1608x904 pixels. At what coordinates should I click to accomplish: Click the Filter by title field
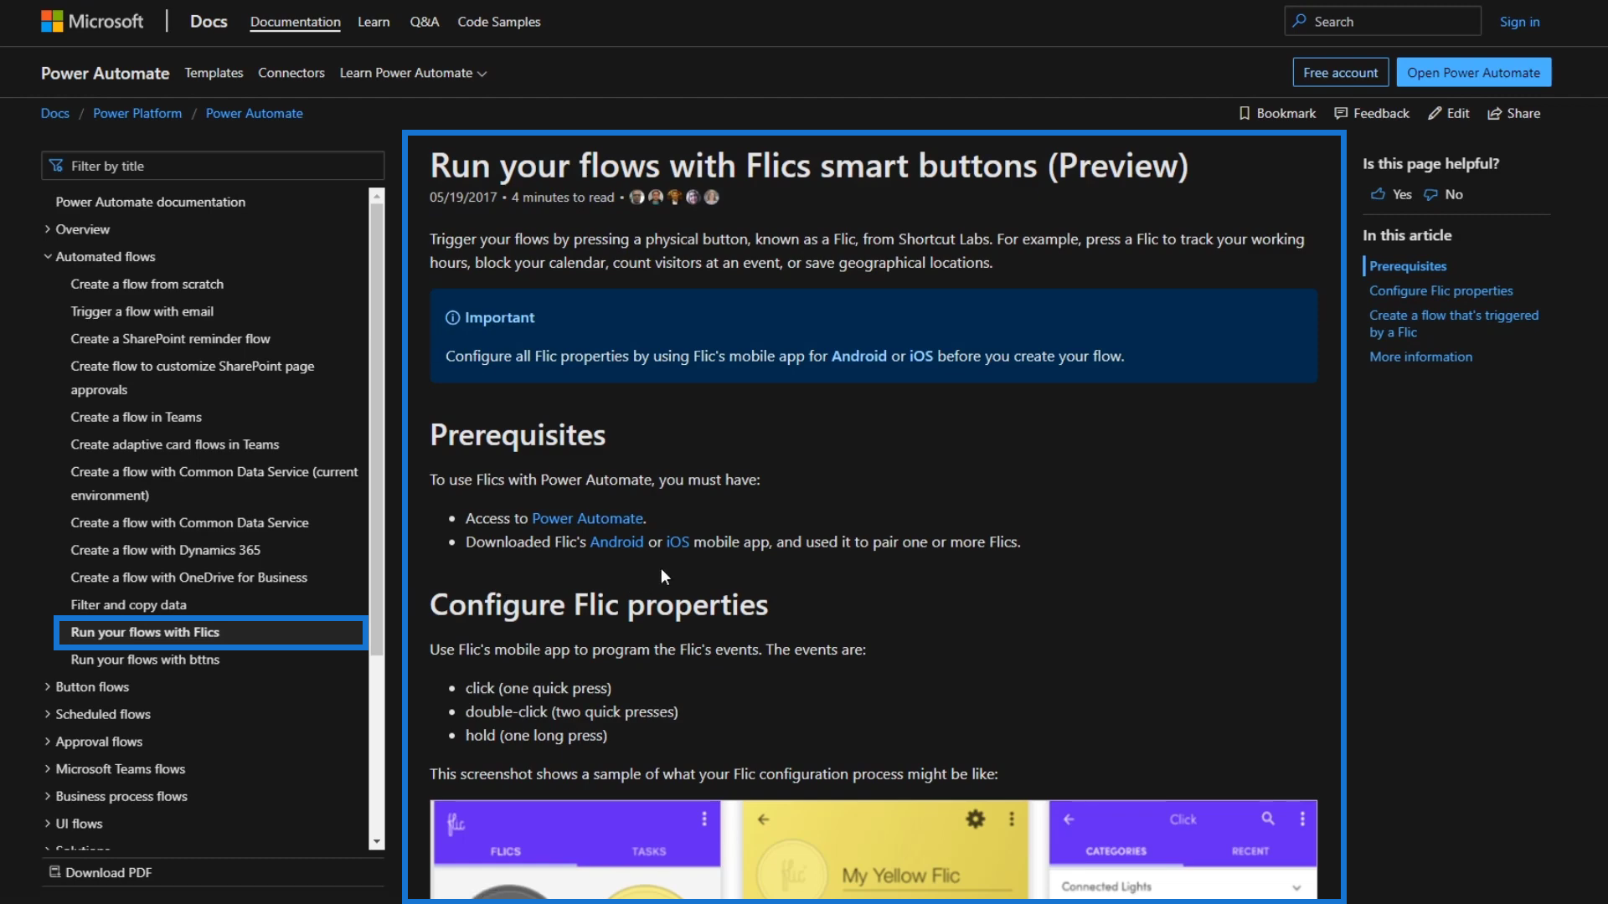coord(213,166)
